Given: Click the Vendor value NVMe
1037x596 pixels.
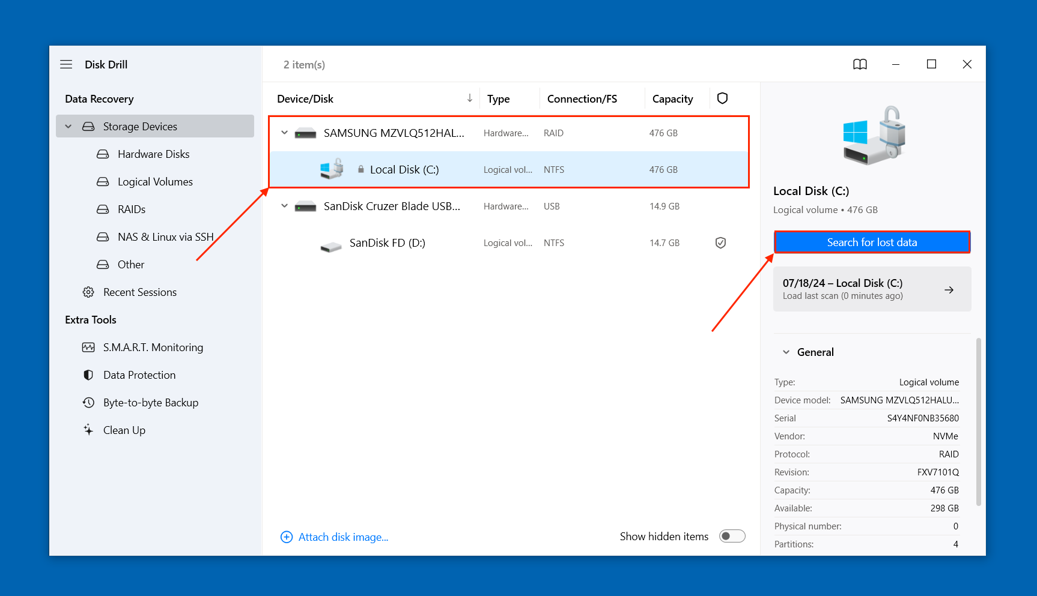Looking at the screenshot, I should 946,436.
